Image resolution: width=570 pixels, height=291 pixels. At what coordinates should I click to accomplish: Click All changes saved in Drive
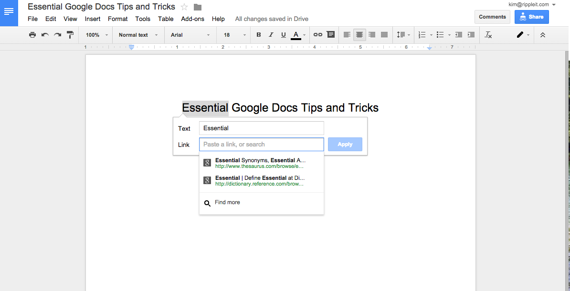pos(272,19)
